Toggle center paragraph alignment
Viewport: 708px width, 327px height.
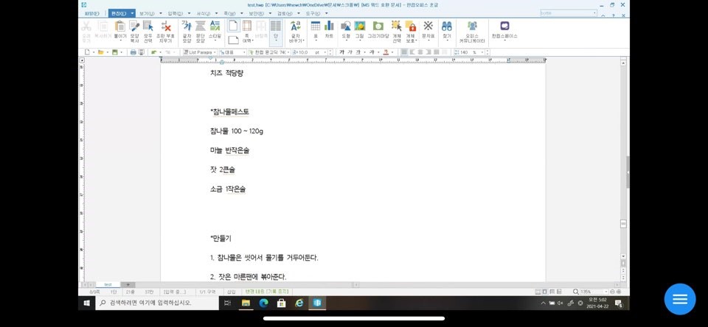click(420, 52)
